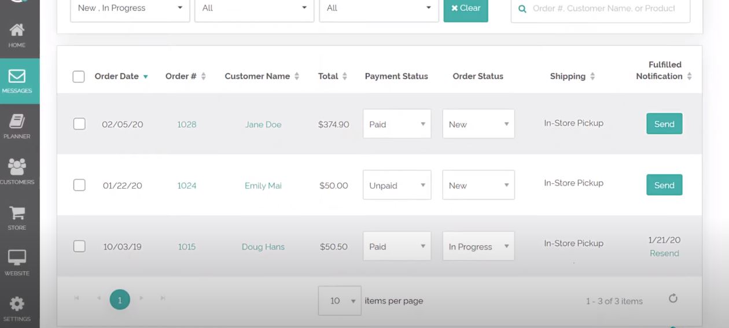Open Customers group icon
Viewport: 729px width, 328px height.
point(17,168)
